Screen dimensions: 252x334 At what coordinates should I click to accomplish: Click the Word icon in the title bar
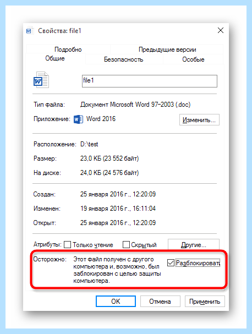[30, 31]
